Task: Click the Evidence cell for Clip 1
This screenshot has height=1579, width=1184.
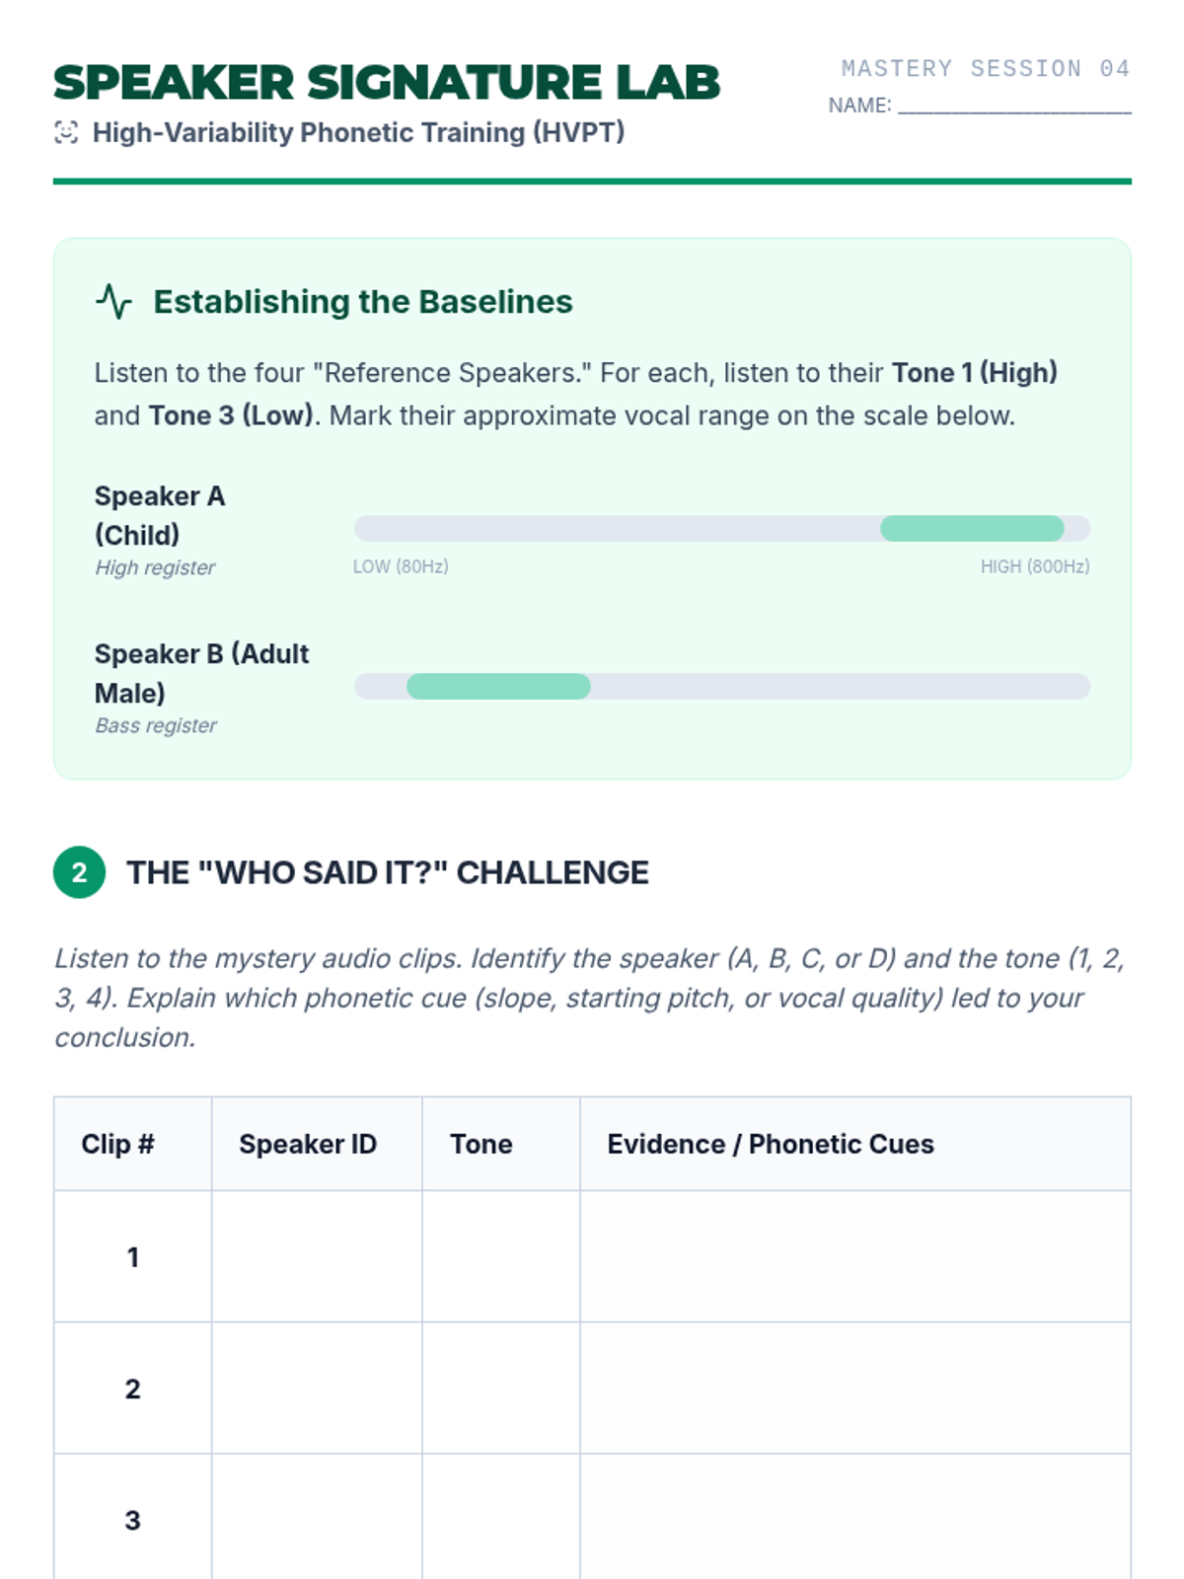Action: (x=854, y=1256)
